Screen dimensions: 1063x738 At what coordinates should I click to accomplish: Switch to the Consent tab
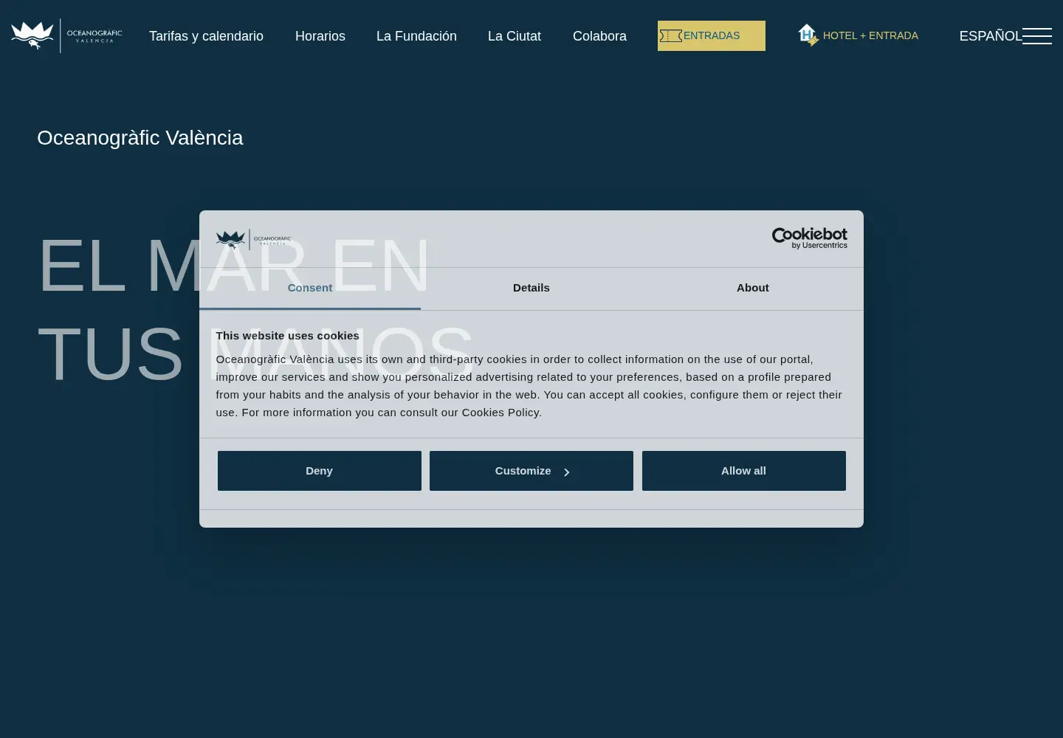click(x=310, y=289)
